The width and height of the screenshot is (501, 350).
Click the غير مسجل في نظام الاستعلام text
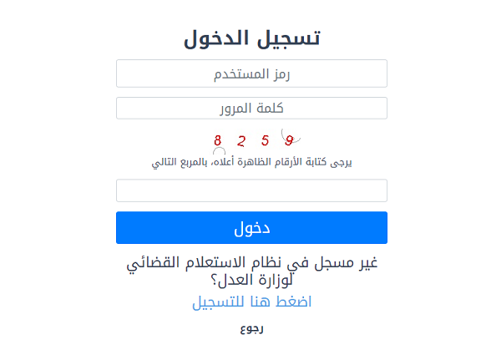point(251,263)
